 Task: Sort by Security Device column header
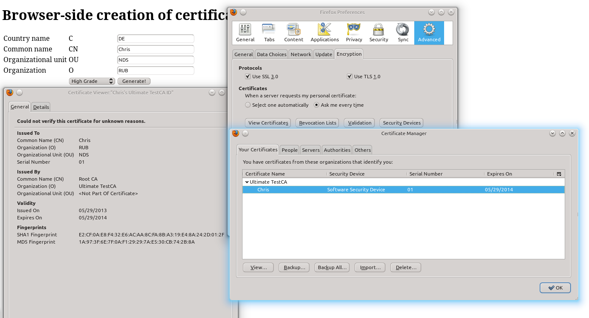click(x=367, y=174)
